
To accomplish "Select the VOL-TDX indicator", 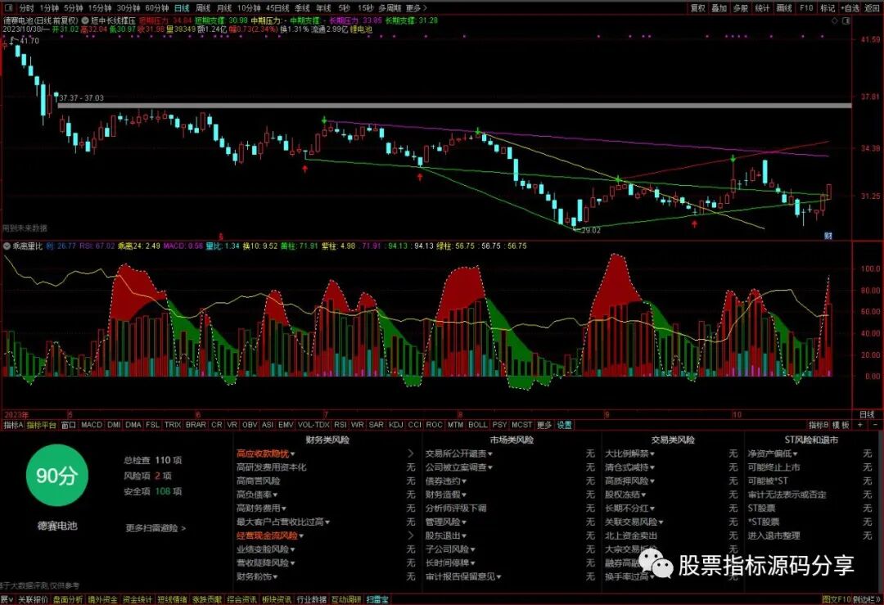I will tap(313, 425).
